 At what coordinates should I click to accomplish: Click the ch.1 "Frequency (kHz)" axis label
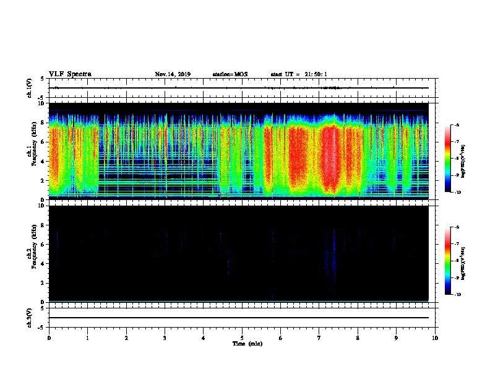click(35, 144)
